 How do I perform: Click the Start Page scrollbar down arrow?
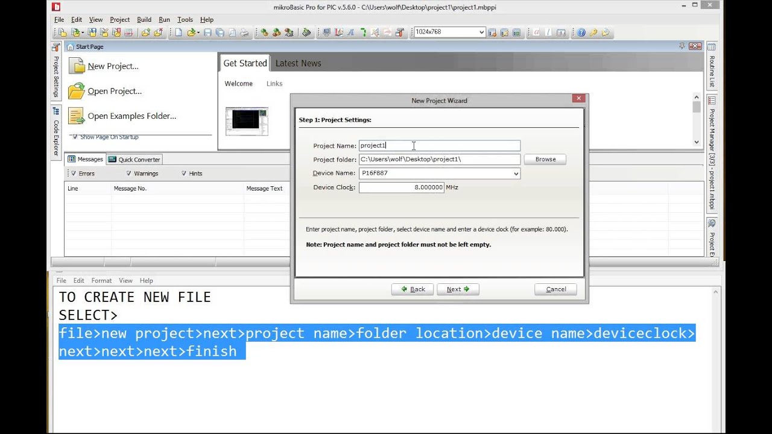point(697,142)
